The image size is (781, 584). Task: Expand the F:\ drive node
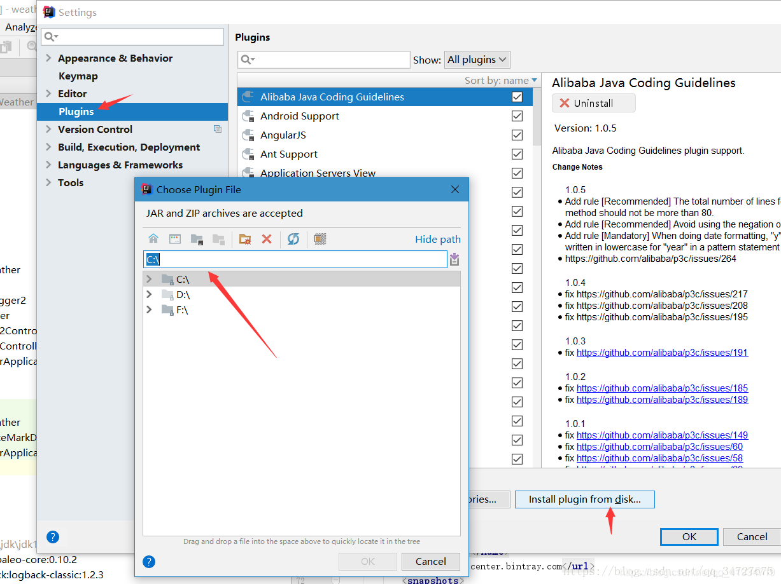coord(150,309)
